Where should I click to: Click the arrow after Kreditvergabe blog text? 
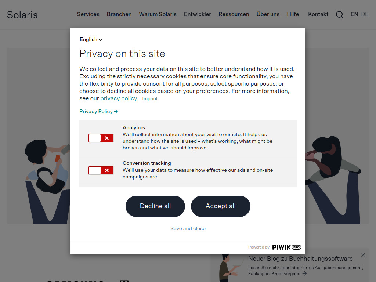(305, 274)
